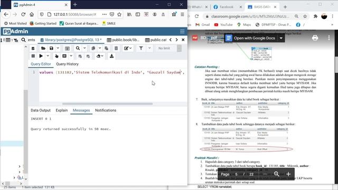Click the Chrome extensions puzzle icon
Screen dimensions: 338x190
315,16
